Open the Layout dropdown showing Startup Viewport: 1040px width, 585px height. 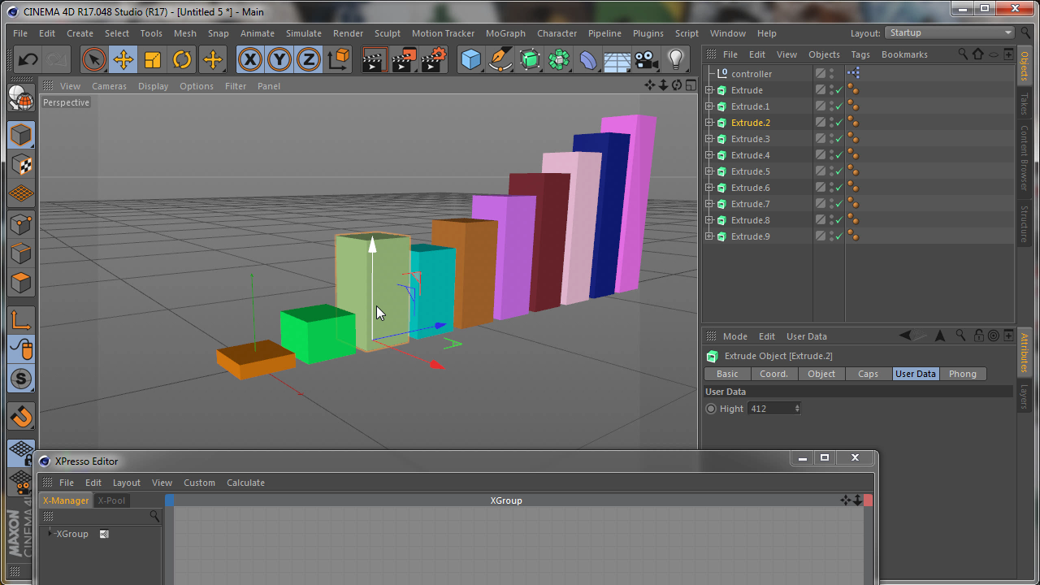pyautogui.click(x=950, y=32)
